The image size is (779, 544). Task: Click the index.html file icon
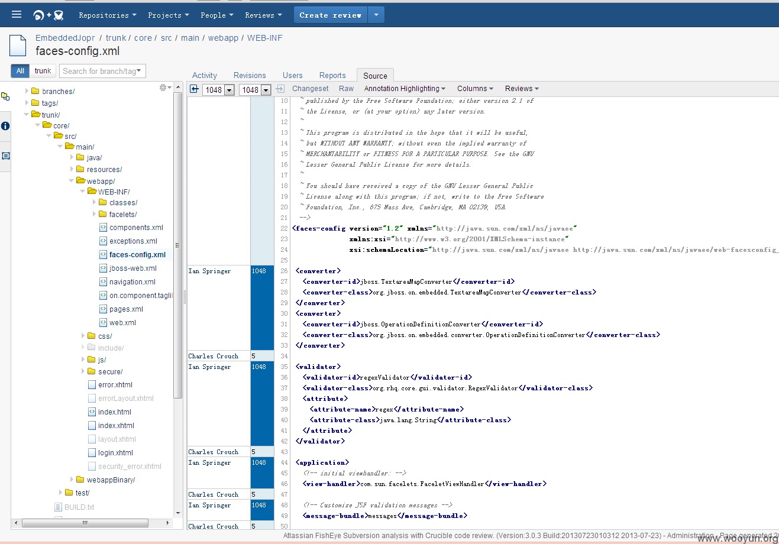click(92, 412)
